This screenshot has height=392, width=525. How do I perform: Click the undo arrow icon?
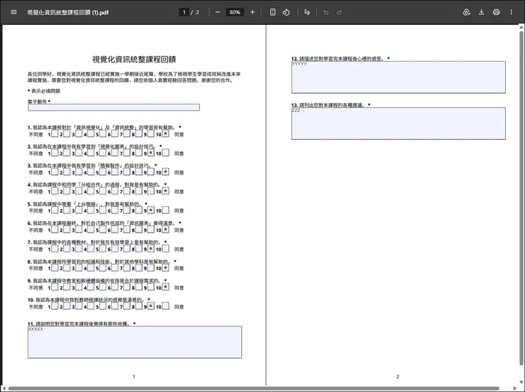tap(326, 12)
